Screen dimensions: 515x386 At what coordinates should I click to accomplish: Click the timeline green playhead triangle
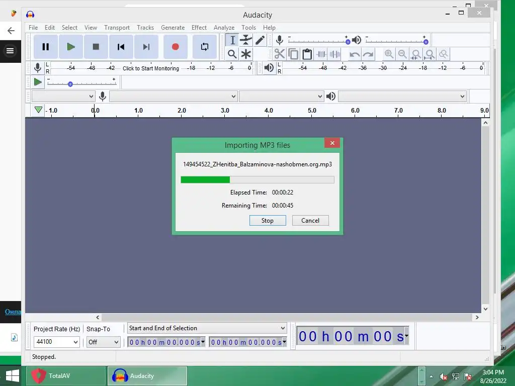click(x=38, y=110)
